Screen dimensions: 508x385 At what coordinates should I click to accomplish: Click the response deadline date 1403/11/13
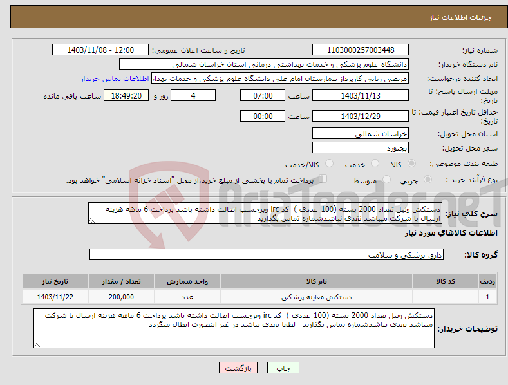pos(361,95)
